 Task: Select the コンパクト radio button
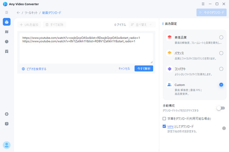221,69
